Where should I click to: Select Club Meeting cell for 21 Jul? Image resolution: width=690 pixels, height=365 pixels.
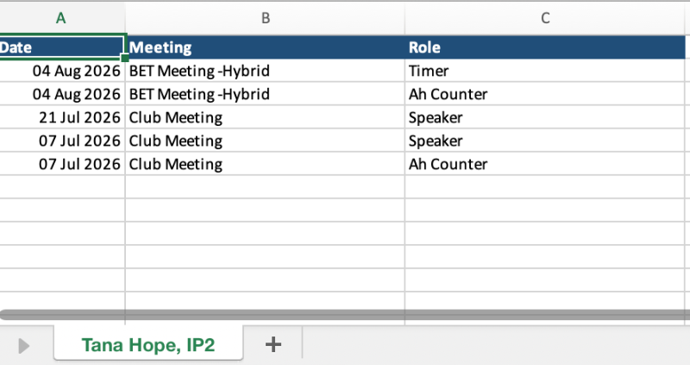click(266, 117)
